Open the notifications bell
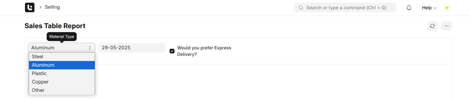This screenshot has width=470, height=100. [x=409, y=8]
